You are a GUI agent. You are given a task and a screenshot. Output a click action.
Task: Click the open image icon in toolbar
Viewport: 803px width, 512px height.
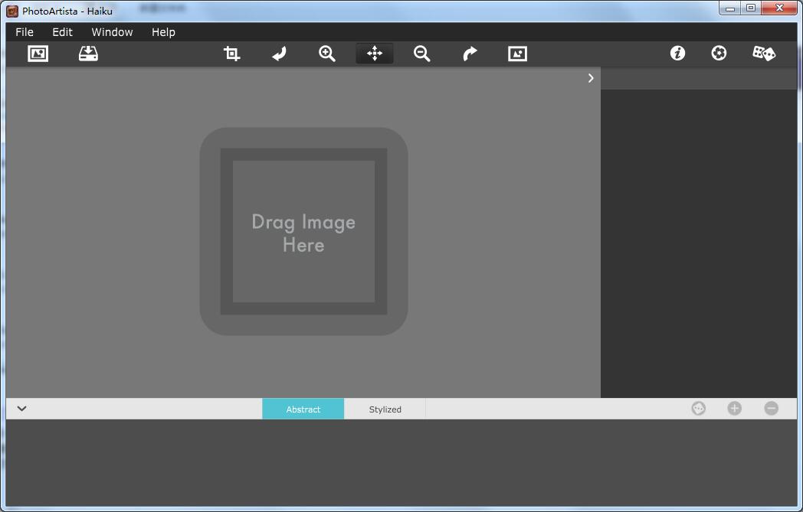click(x=38, y=54)
